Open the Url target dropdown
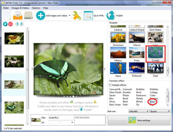Screen dimensions: 173x132 pos(67,123)
